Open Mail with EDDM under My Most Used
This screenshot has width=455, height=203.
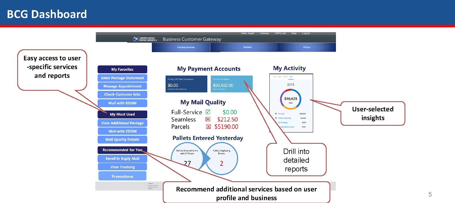point(122,131)
